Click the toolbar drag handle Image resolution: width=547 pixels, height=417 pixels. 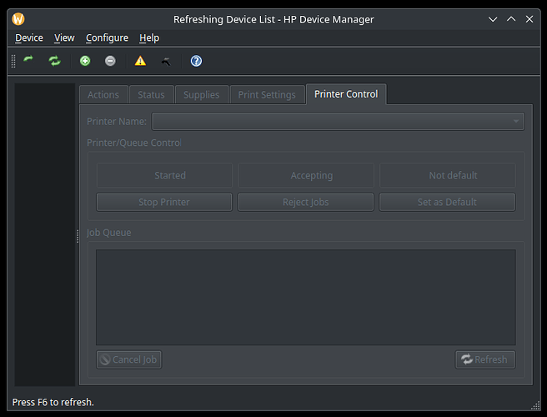(13, 61)
